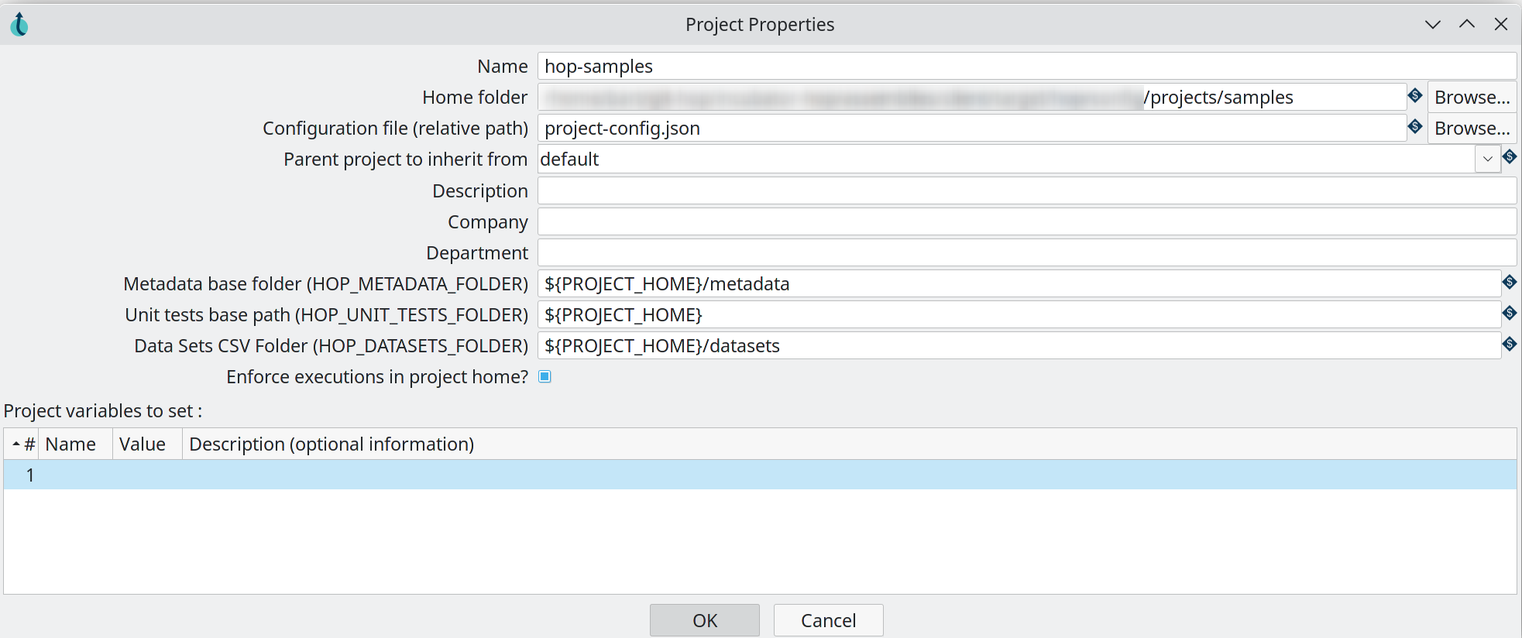
Task: Click into the Company text field
Action: tap(1026, 222)
